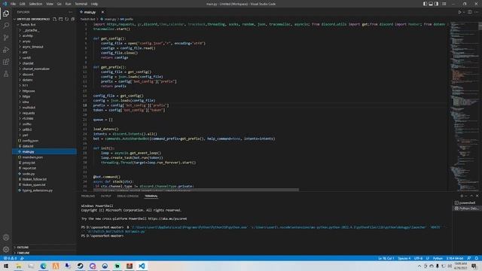Maximize the terminal panel with the up chevron
The width and height of the screenshot is (482, 271).
tap(471, 196)
